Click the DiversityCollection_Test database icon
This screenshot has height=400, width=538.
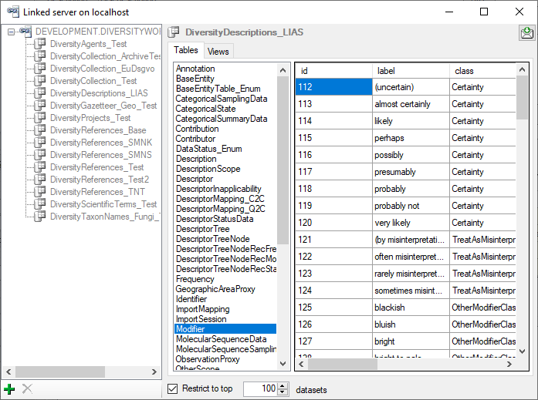click(40, 80)
